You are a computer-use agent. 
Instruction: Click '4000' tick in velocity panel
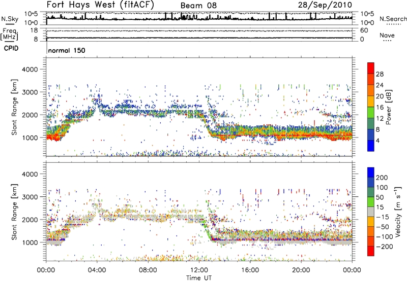pyautogui.click(x=30, y=174)
